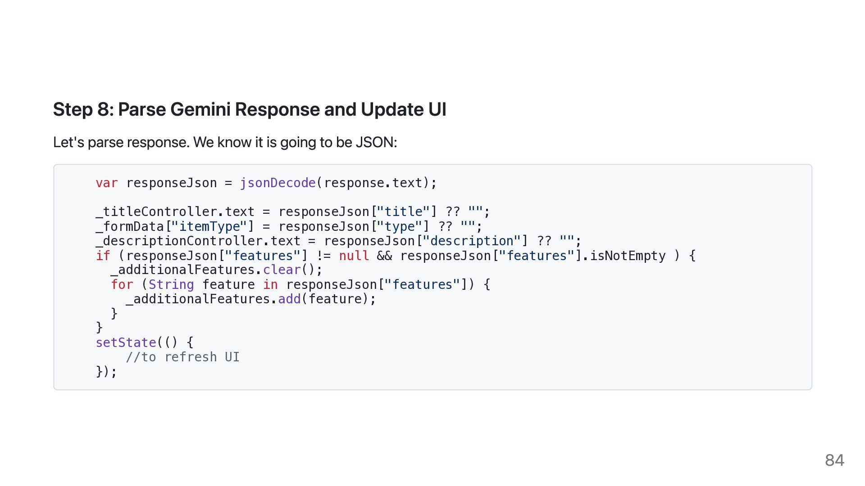
Task: Click the jsonDecode function call
Action: pyautogui.click(x=278, y=183)
